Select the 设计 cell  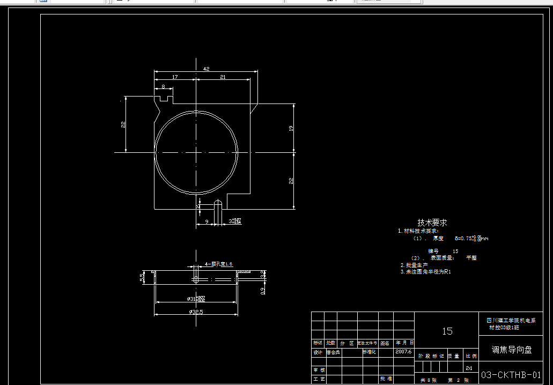coord(318,352)
